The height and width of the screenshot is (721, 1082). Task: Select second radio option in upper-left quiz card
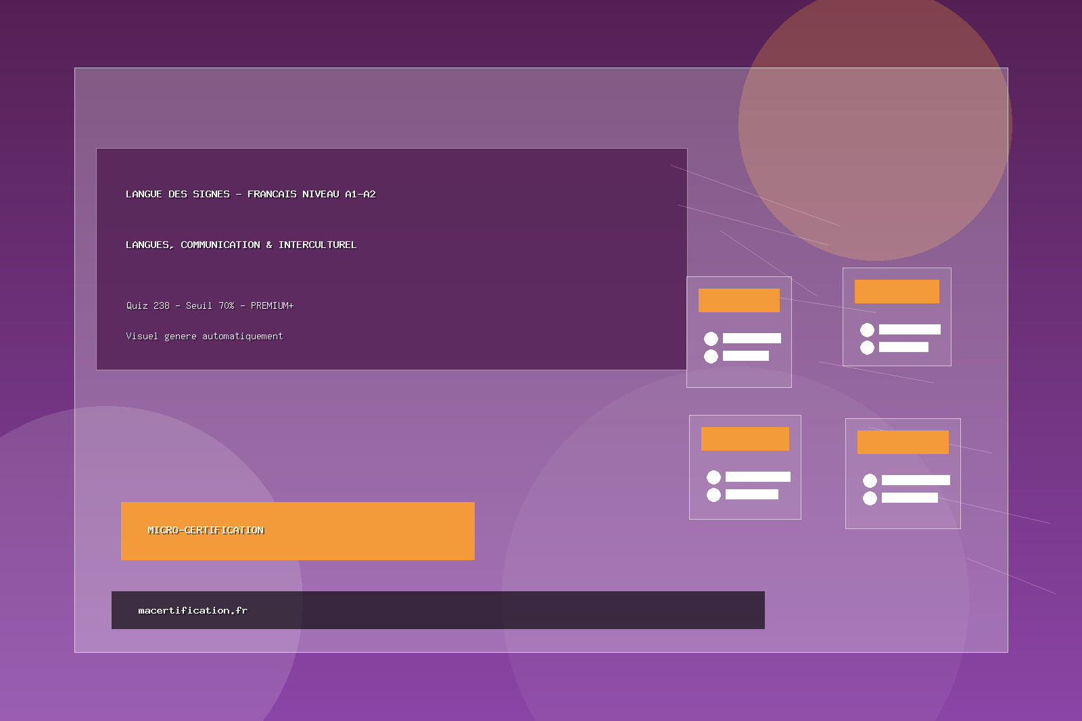[x=711, y=356]
